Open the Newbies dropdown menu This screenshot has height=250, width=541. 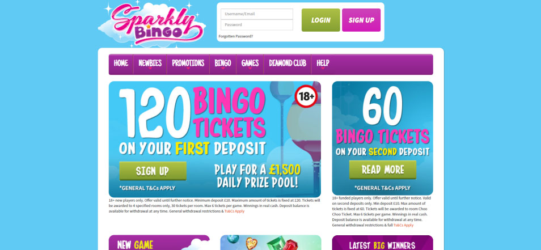click(150, 64)
